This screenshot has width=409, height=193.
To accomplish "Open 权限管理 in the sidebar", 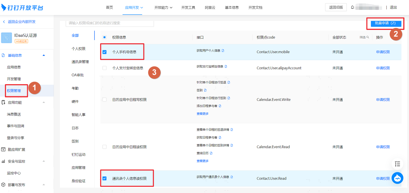I will click(x=14, y=91).
